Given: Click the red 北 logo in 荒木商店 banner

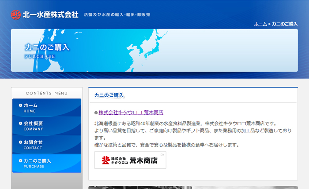Looking at the screenshot, I should pos(106,160).
